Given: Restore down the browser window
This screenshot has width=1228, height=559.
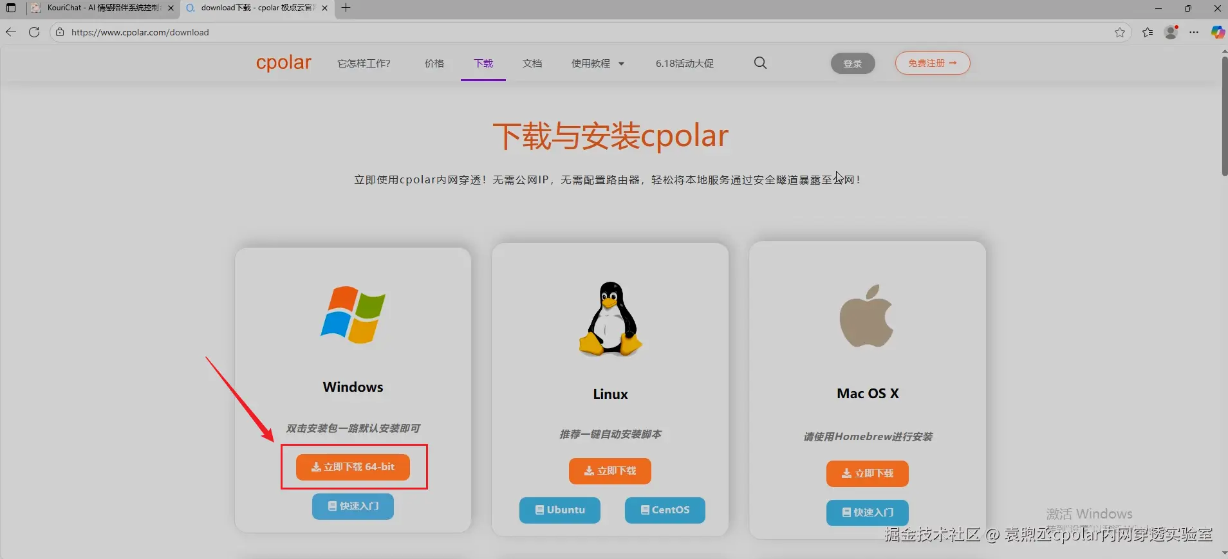Looking at the screenshot, I should (1188, 8).
